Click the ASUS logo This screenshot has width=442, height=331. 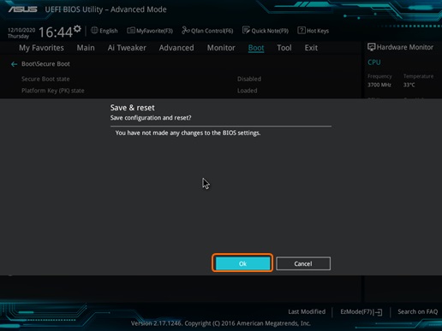(x=22, y=9)
